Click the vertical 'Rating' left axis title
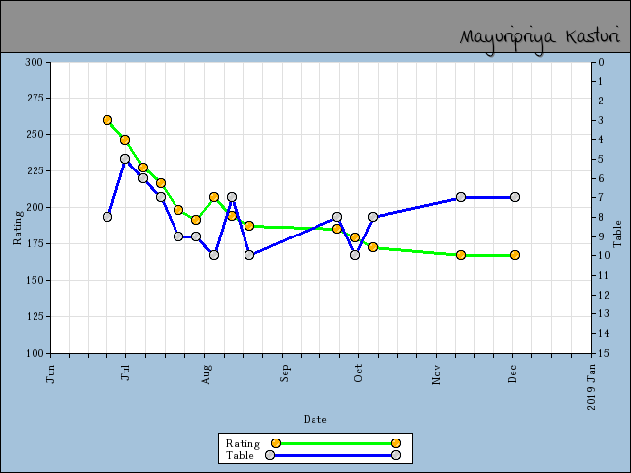 tap(18, 228)
